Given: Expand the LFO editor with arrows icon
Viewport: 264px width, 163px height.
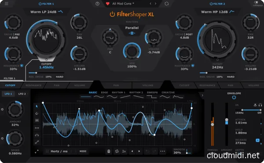Looking at the screenshot, I should coord(37,152).
